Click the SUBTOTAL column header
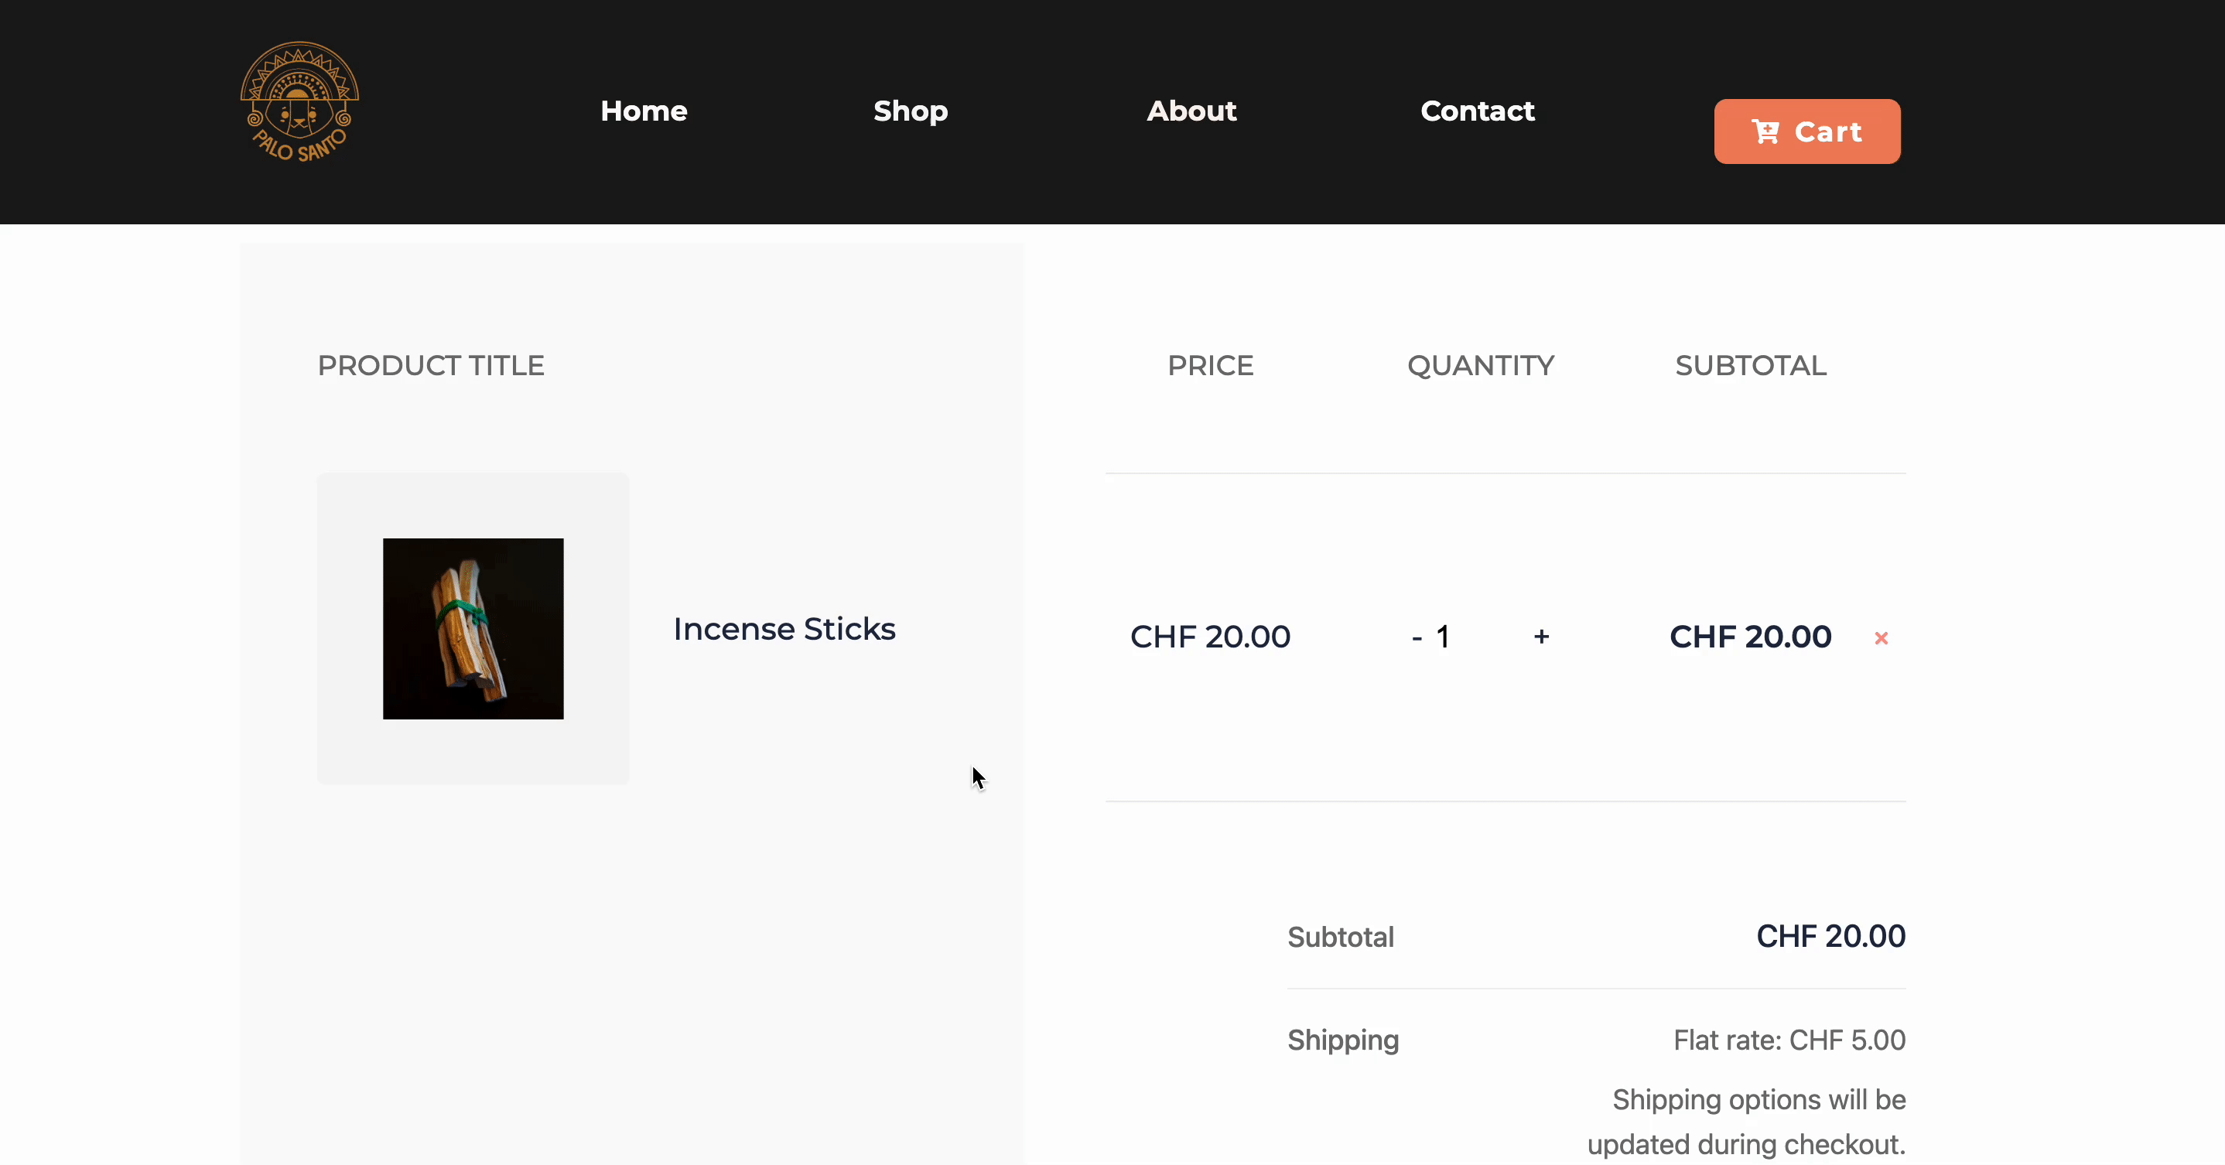 point(1750,365)
